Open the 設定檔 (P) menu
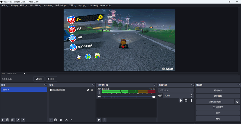 (x=48, y=6)
